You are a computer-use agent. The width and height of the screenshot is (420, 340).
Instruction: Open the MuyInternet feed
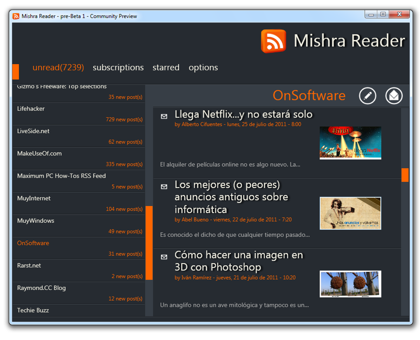79,204
